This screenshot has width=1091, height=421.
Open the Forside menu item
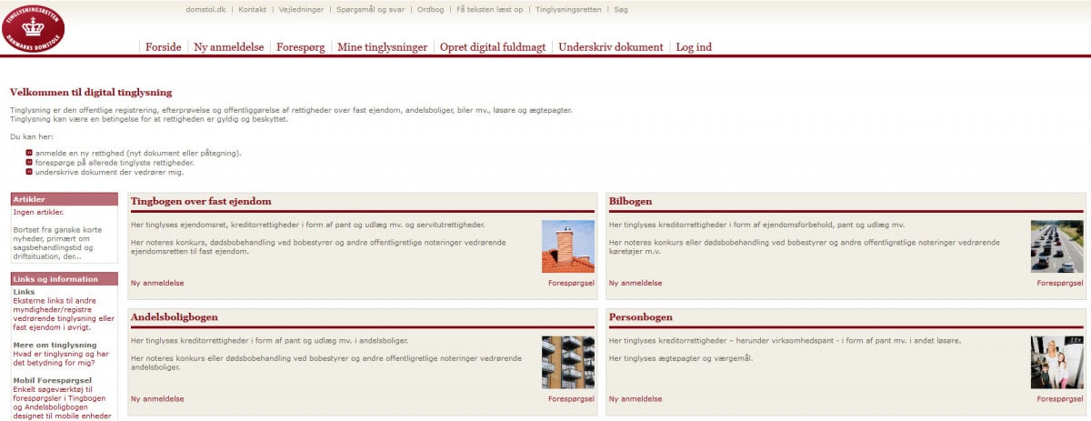point(164,47)
